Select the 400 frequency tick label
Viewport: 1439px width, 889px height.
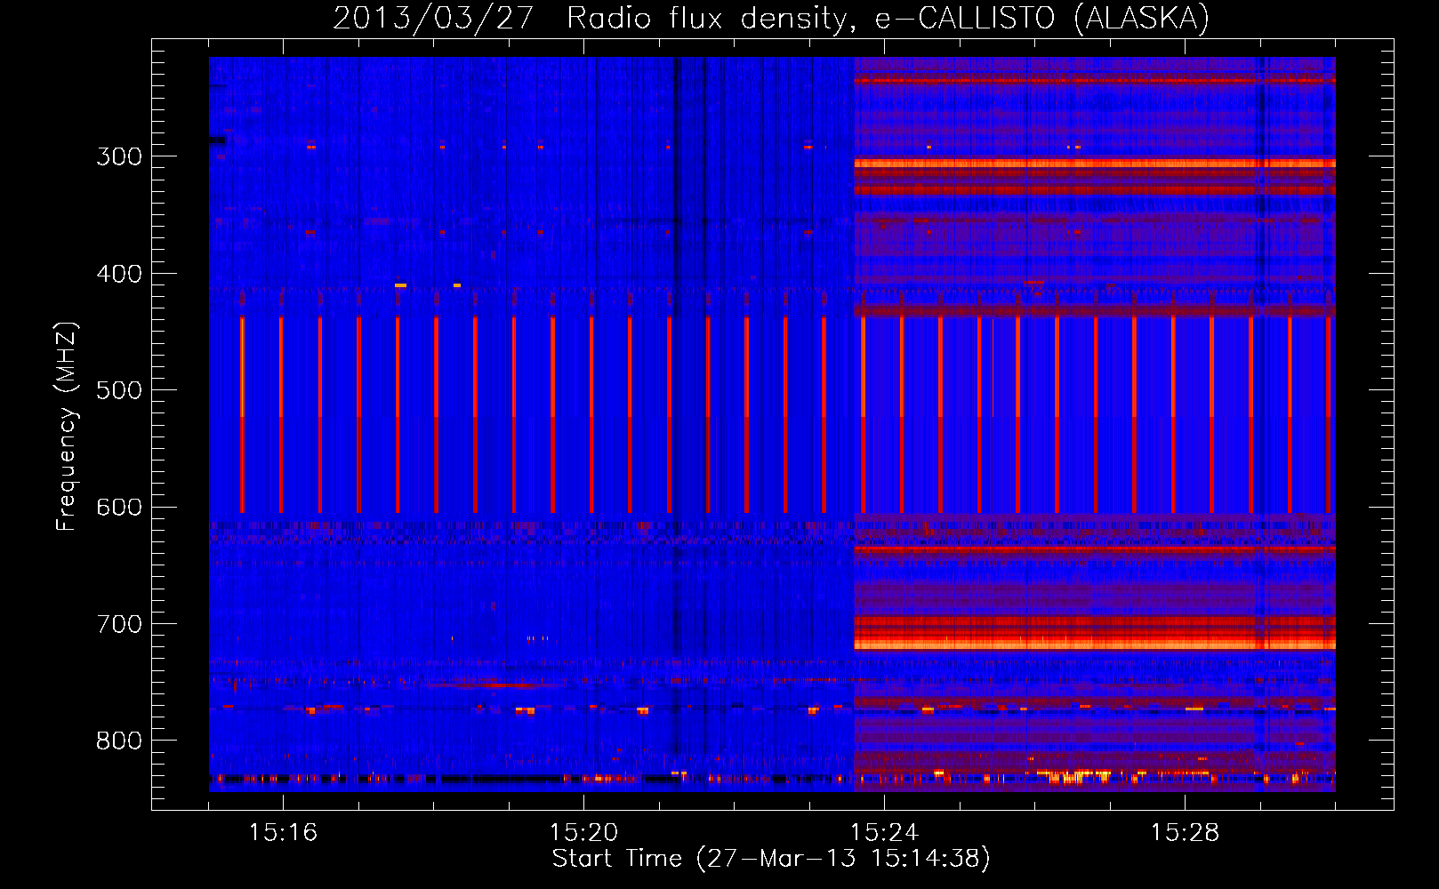(x=119, y=274)
